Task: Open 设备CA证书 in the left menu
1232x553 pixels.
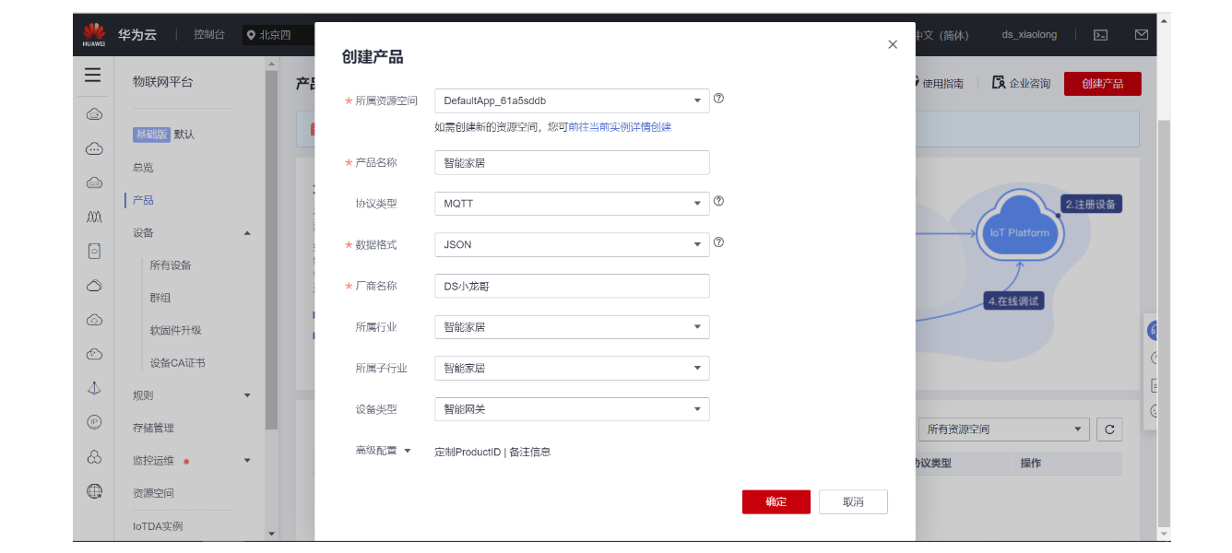Action: [177, 363]
